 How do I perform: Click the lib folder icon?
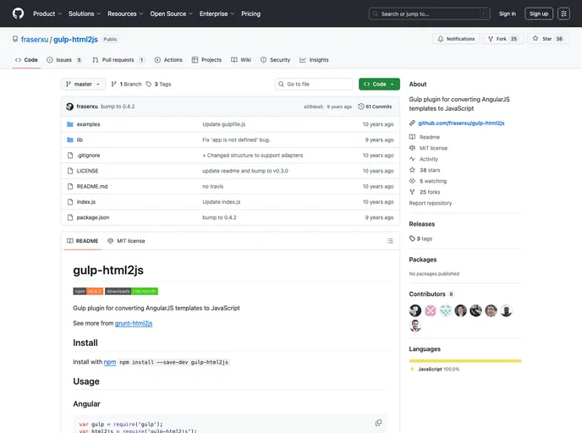69,140
